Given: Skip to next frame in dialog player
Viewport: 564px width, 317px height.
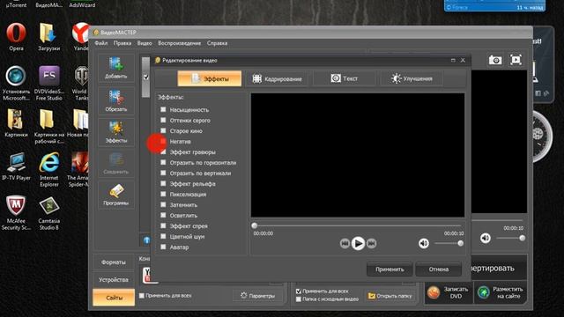Looking at the screenshot, I should pyautogui.click(x=372, y=243).
